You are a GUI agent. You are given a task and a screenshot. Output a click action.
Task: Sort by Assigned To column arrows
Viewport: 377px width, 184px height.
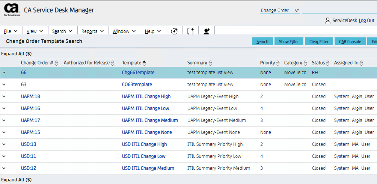click(361, 63)
